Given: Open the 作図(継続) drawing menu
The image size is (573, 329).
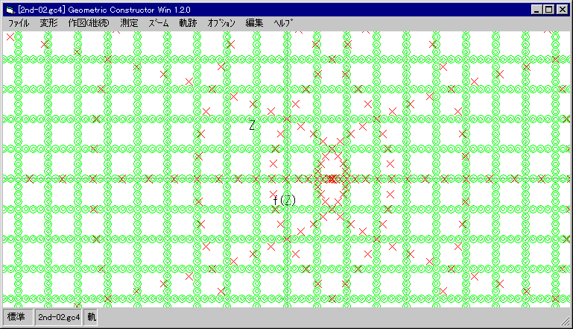Looking at the screenshot, I should coord(87,23).
